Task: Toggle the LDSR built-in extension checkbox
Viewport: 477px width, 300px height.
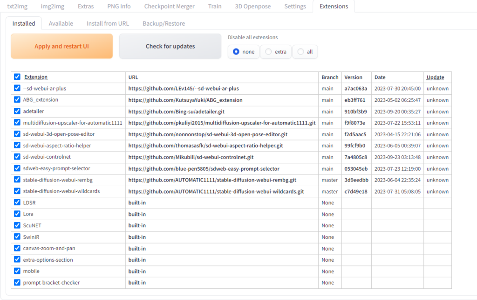Action: 17,202
